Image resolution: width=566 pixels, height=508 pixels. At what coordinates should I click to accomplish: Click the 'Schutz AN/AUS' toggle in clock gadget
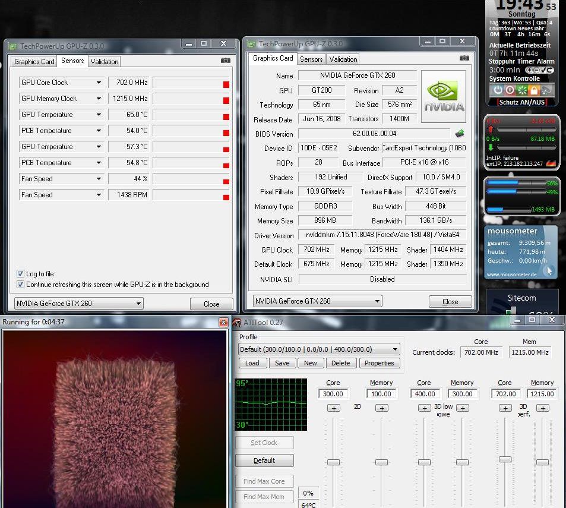[x=521, y=102]
